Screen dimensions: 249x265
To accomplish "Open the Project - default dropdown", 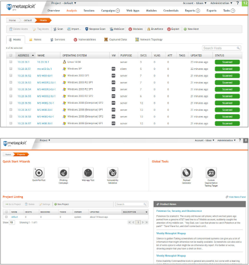I will click(x=64, y=3).
